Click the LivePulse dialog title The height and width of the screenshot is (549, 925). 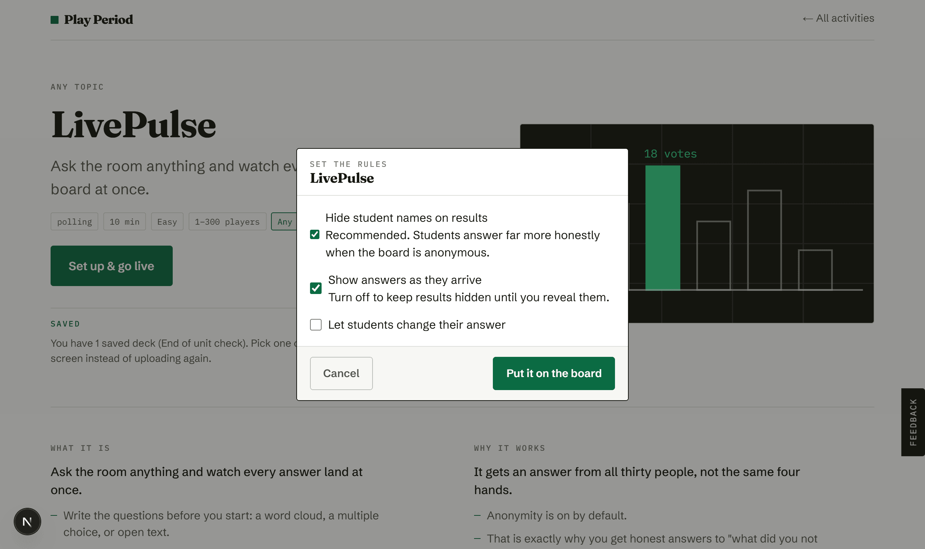click(342, 178)
